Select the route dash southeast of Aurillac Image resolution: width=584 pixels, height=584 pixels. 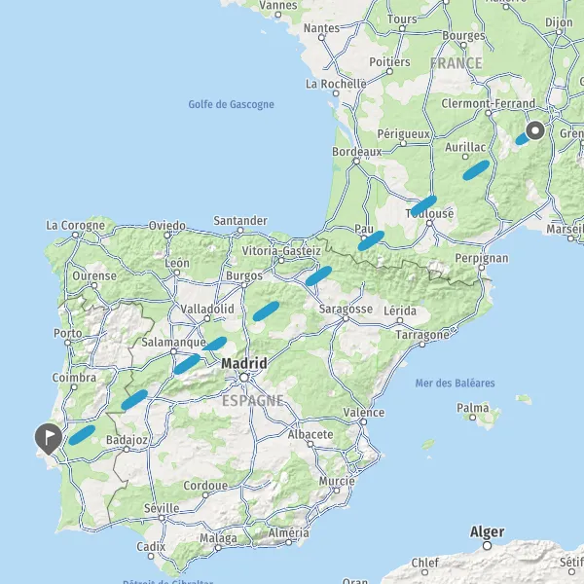(x=476, y=170)
